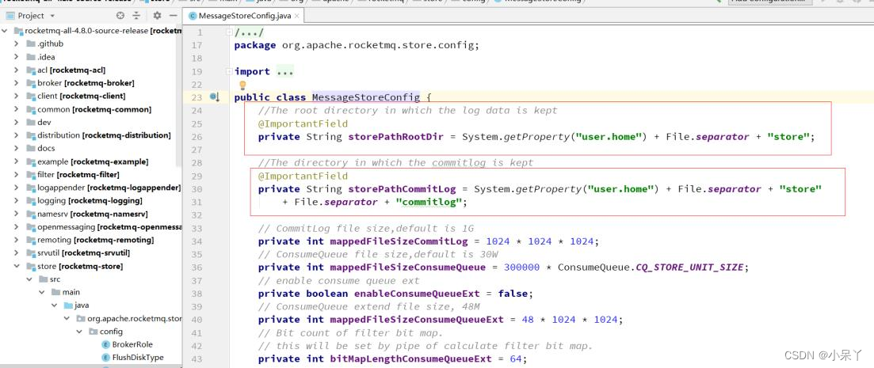Unfold the collapsed header comment at line 1

[x=229, y=32]
